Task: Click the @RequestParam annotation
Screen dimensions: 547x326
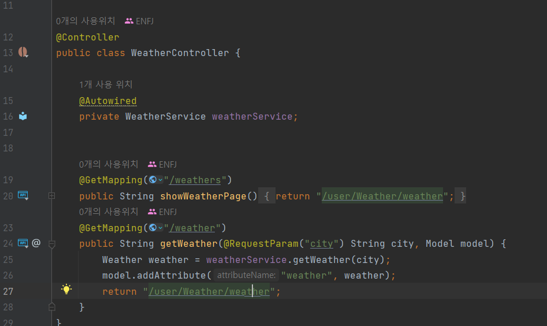Action: coord(261,243)
